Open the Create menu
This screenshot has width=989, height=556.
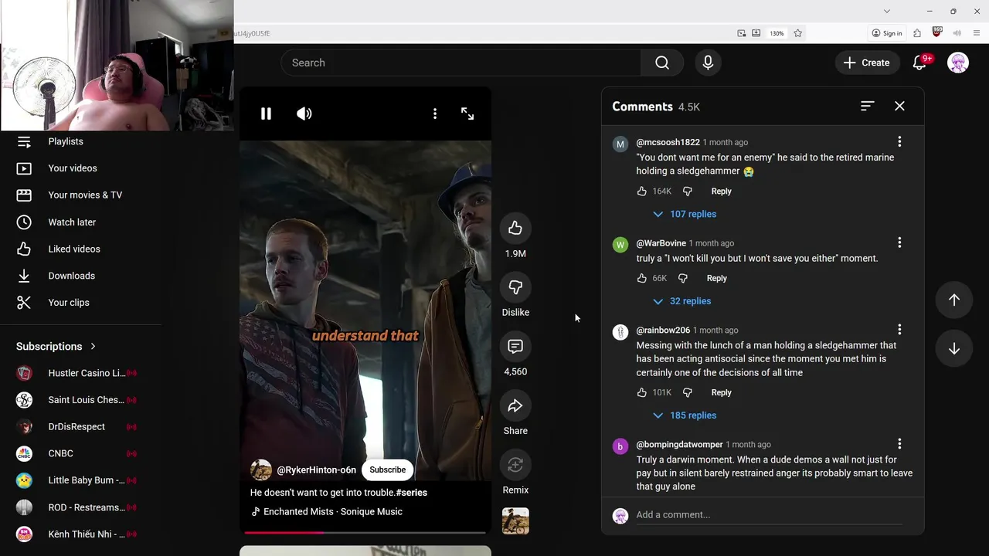tap(866, 63)
